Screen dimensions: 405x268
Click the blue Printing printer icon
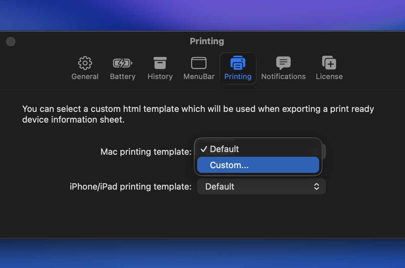(x=238, y=63)
